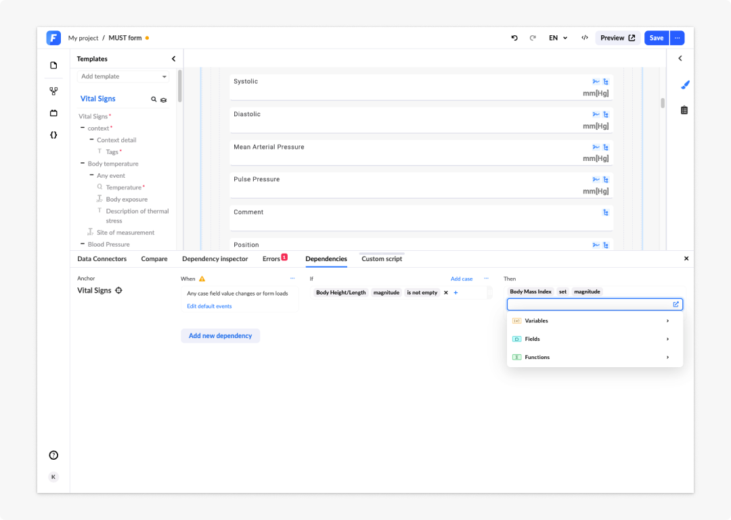
Task: Open the help question mark icon
Action: 53,455
